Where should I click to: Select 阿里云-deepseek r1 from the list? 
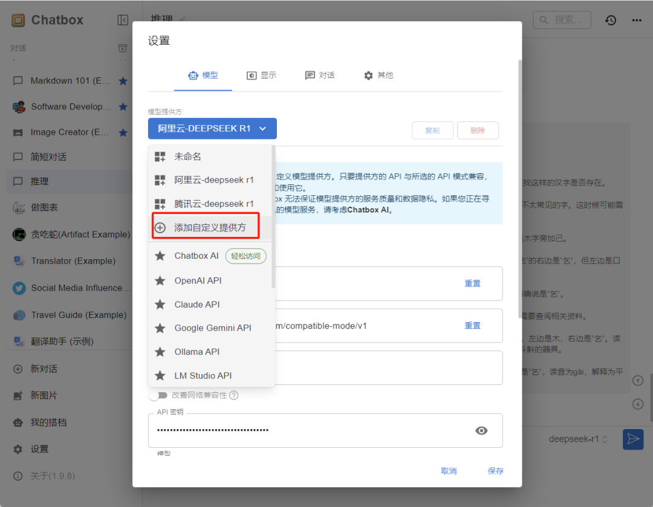pyautogui.click(x=210, y=180)
